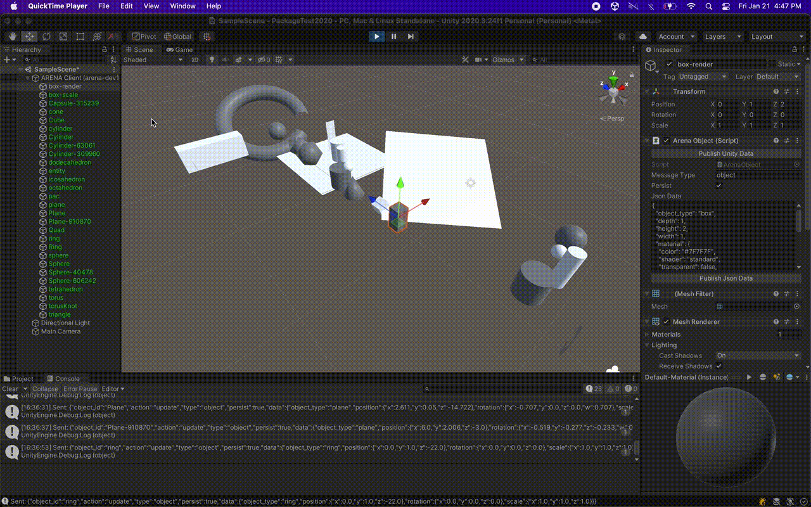The image size is (811, 507).
Task: Collapse the Transform component
Action: 647,91
